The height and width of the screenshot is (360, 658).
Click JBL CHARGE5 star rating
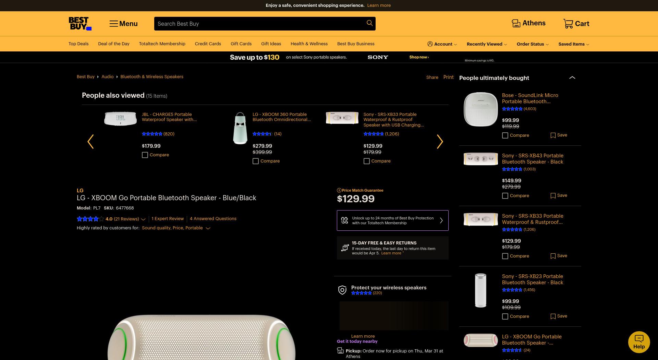point(152,134)
